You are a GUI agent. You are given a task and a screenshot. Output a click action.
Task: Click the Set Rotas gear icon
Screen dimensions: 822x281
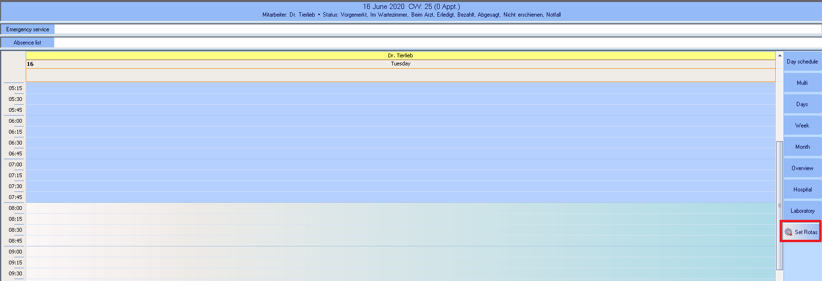pyautogui.click(x=788, y=232)
